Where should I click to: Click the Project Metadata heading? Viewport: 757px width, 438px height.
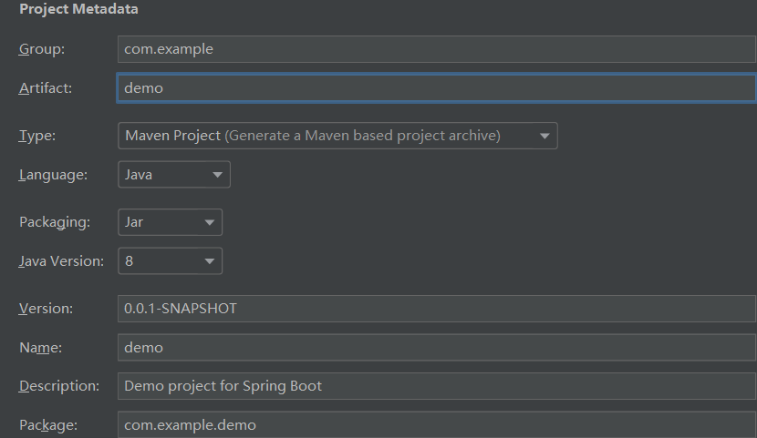click(x=78, y=9)
